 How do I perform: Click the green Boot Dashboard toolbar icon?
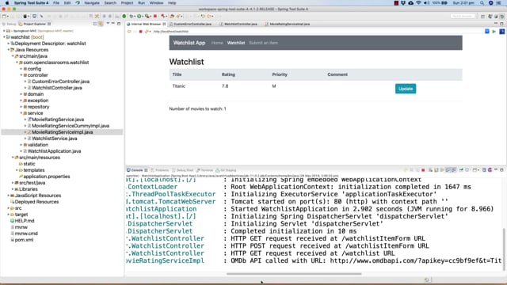point(124,16)
